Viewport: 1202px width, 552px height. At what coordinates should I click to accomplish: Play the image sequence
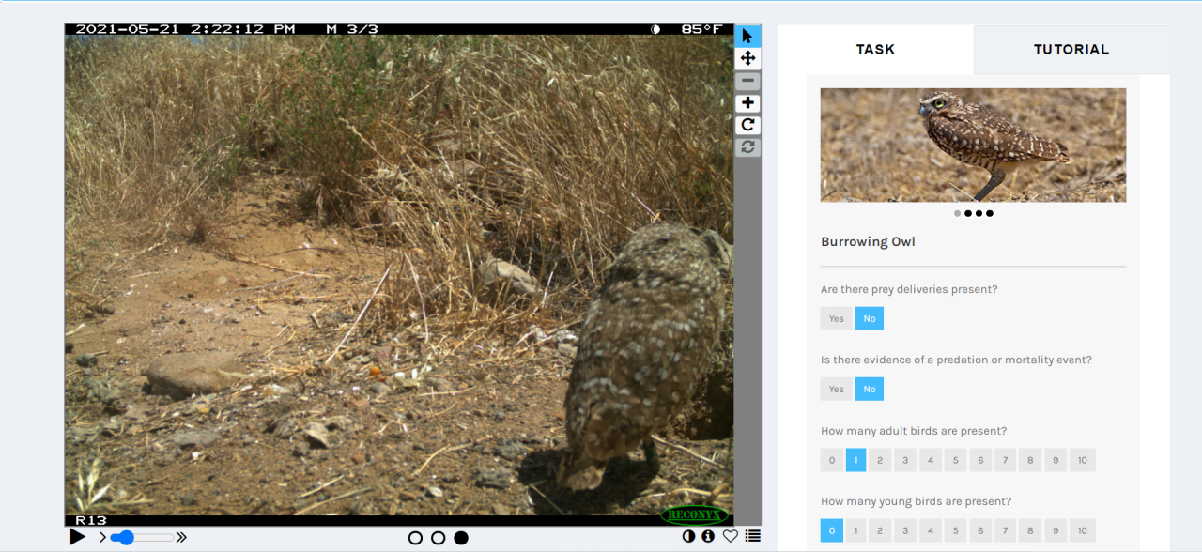point(77,537)
